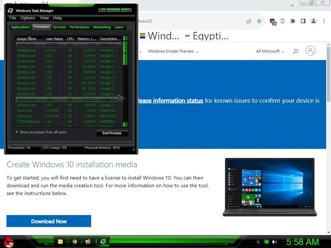This screenshot has width=331, height=248.
Task: Click the 5:58 AM taskbar clock
Action: click(302, 242)
